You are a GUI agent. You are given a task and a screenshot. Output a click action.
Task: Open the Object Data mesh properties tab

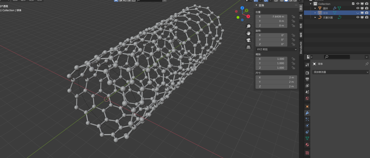point(307,138)
